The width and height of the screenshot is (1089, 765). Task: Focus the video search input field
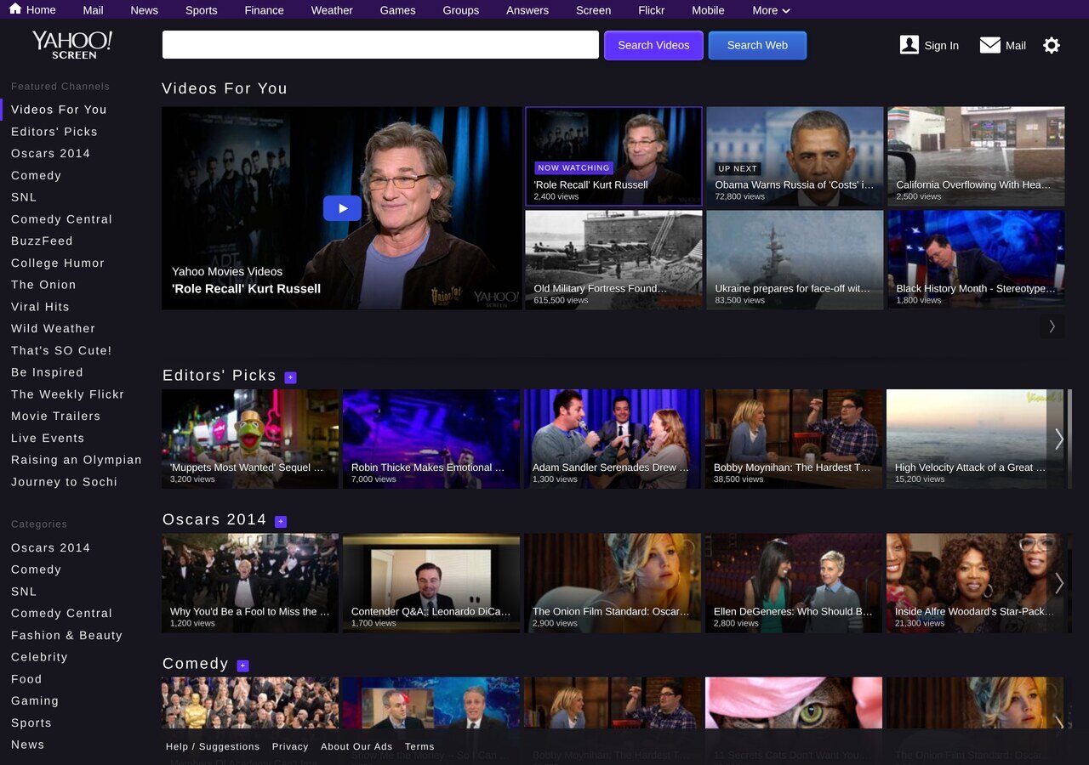click(x=380, y=45)
